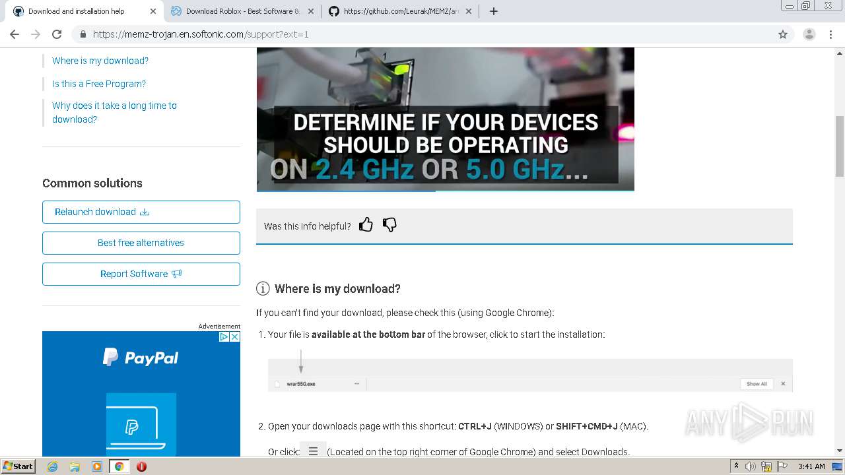Click the download bar screenshot with wrar550.exe
This screenshot has height=475, width=845.
pyautogui.click(x=530, y=375)
